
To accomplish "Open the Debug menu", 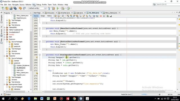I will click(39, 4).
